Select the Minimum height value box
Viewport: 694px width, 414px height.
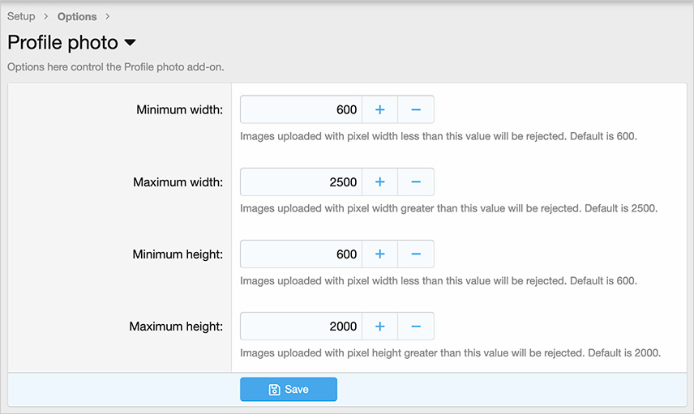[301, 254]
